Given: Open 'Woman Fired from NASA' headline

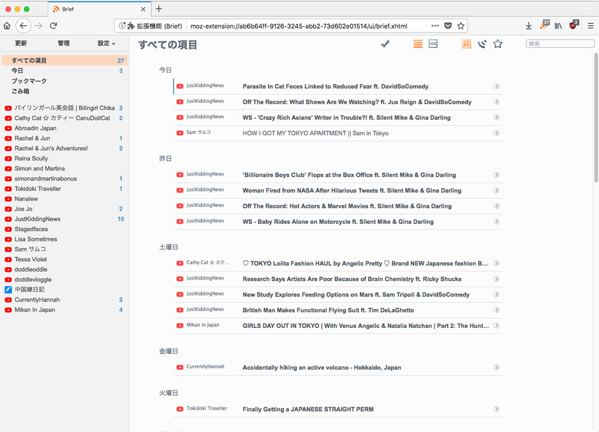Looking at the screenshot, I should point(352,191).
